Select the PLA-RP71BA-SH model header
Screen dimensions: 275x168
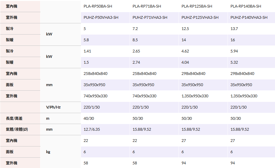[147, 6]
